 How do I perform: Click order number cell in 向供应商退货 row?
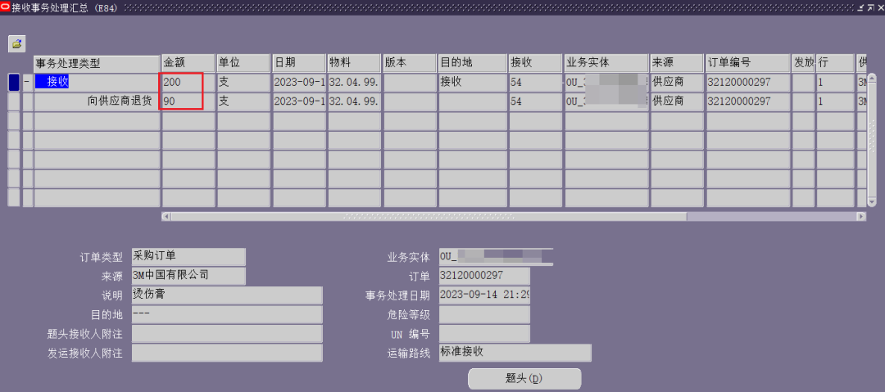pyautogui.click(x=747, y=101)
